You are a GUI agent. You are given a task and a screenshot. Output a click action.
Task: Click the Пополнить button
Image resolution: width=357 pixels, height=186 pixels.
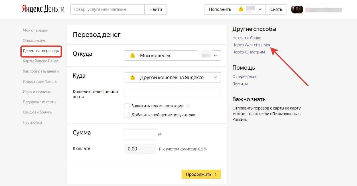[220, 9]
